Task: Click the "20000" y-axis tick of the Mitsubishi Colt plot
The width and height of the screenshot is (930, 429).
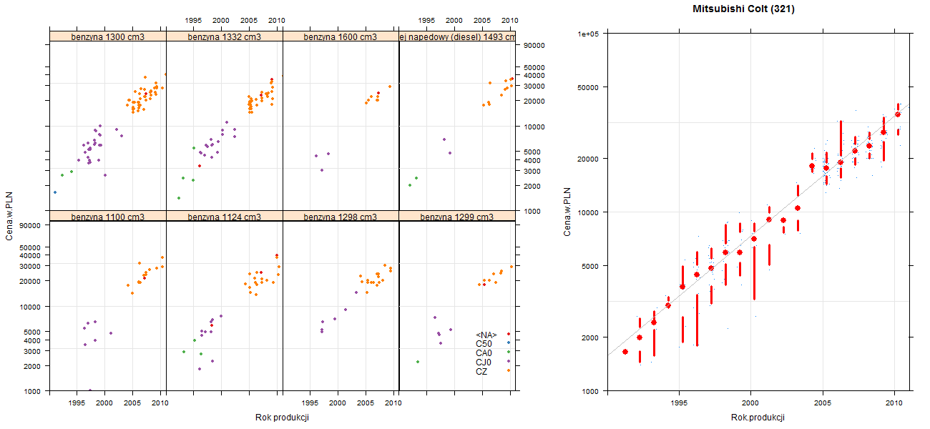Action: [588, 159]
